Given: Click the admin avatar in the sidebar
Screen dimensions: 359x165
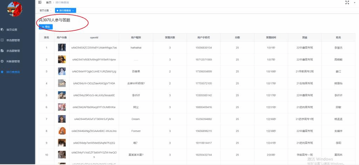Looking at the screenshot, I should (15, 9).
